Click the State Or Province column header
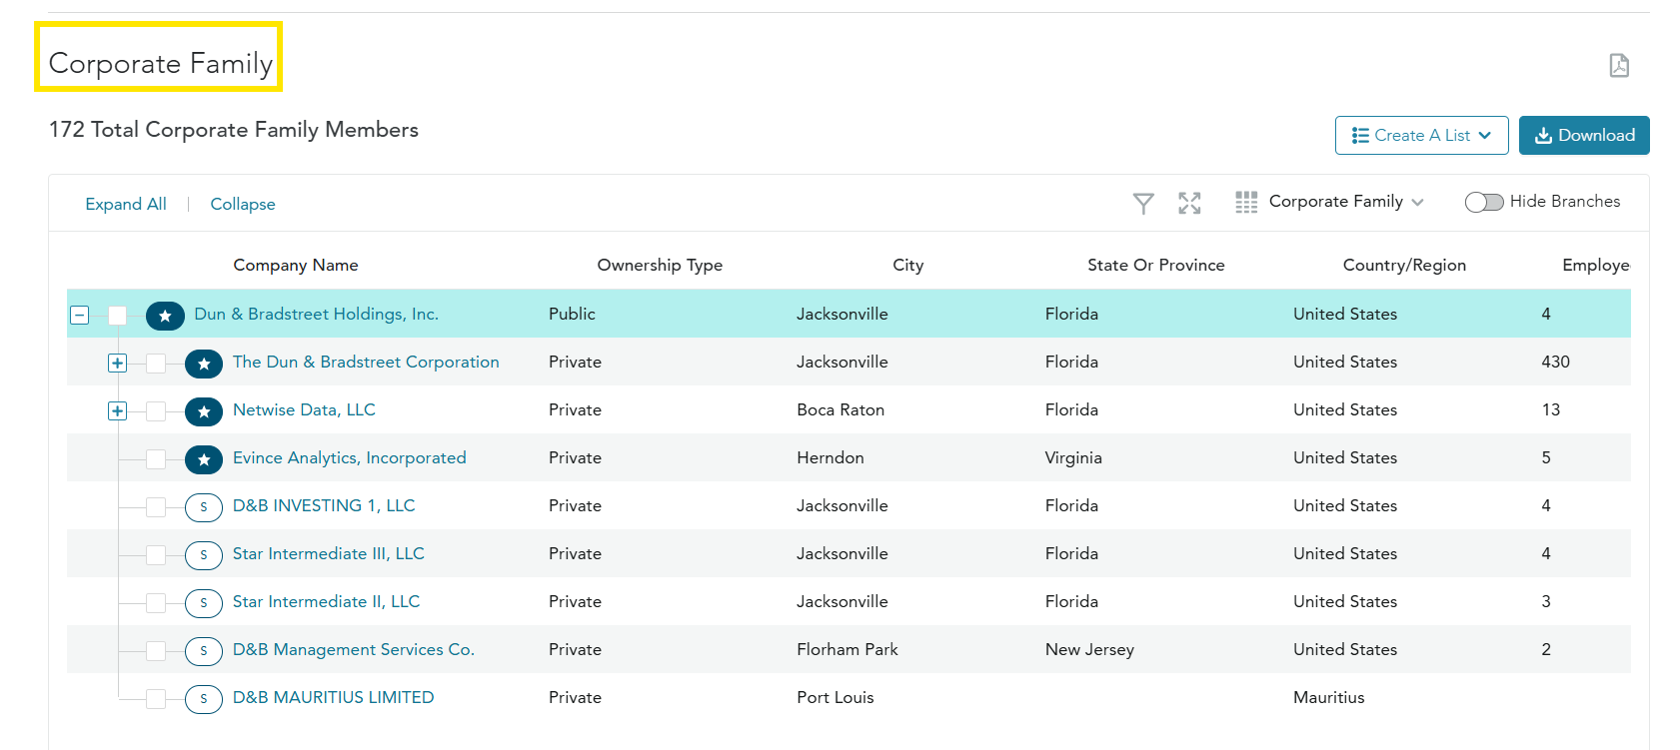Screen dimensions: 1680x750 pos(1156,265)
